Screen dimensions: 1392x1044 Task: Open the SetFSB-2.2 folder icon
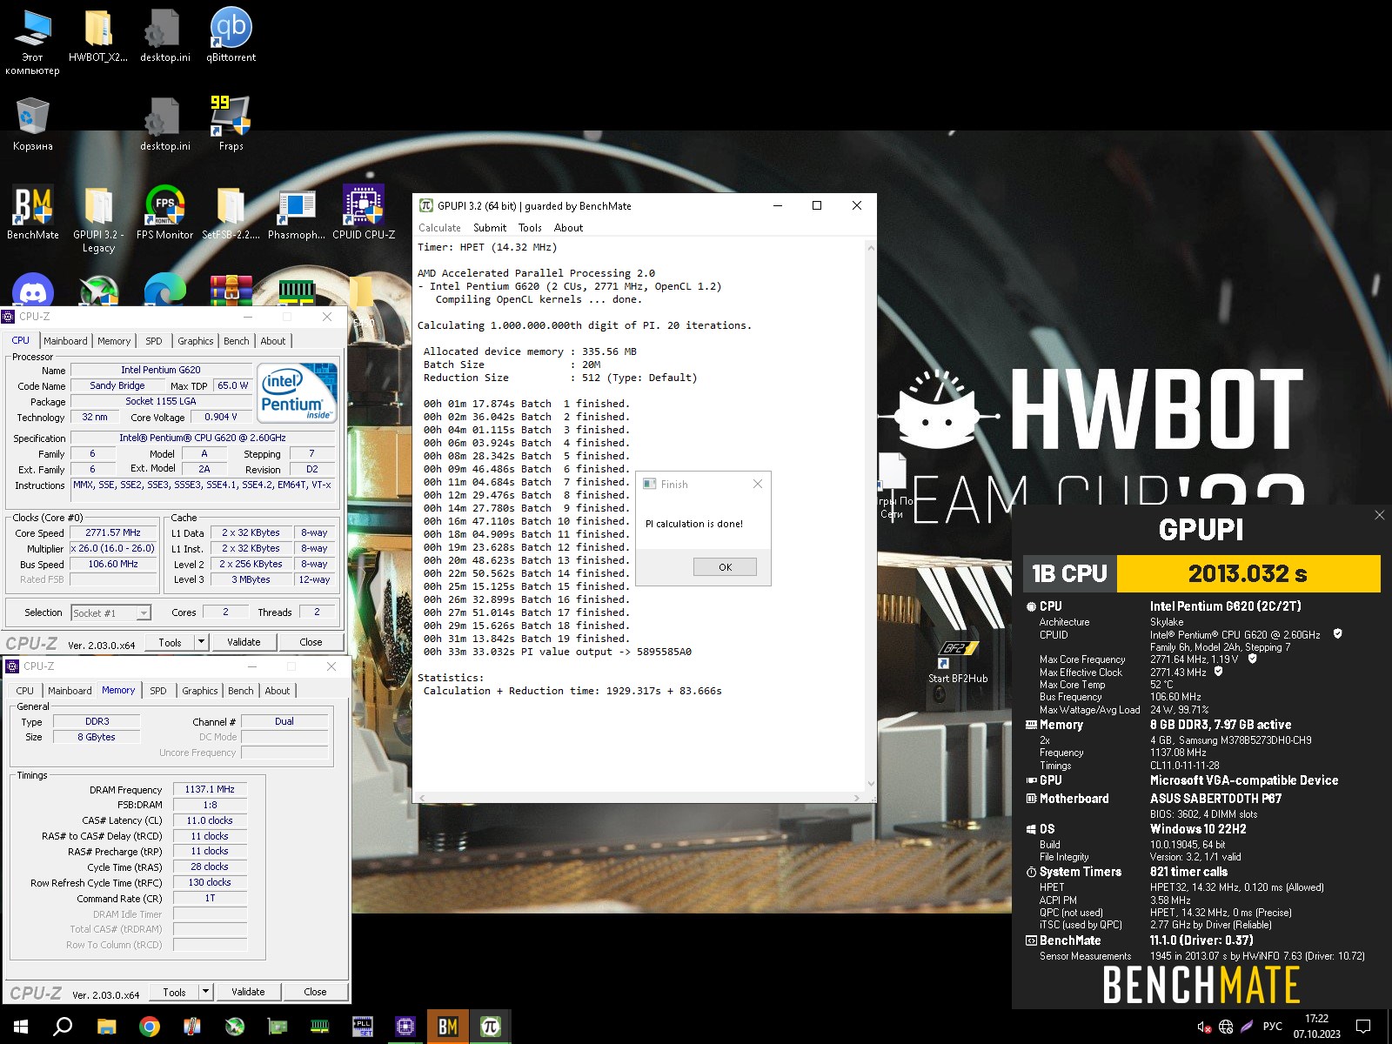pos(231,211)
